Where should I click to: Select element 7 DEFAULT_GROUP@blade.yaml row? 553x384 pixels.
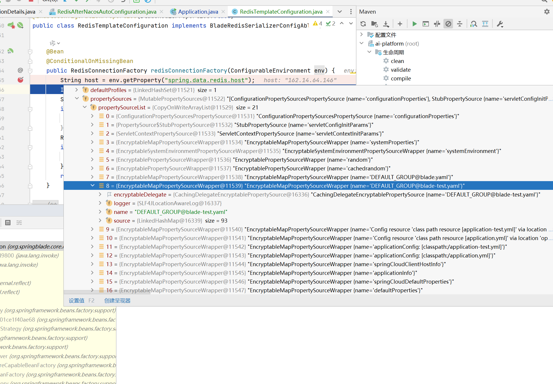tap(308, 177)
